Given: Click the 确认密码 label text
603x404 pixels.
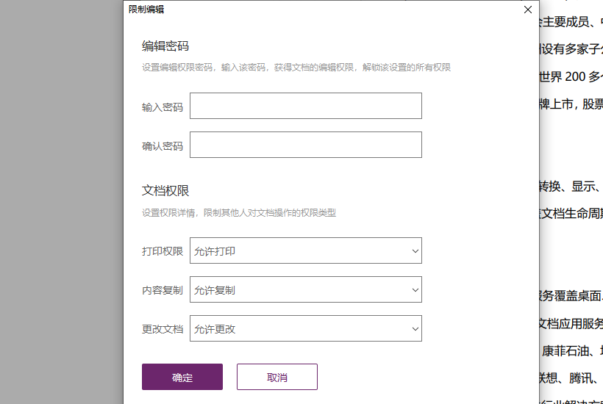Looking at the screenshot, I should point(163,145).
